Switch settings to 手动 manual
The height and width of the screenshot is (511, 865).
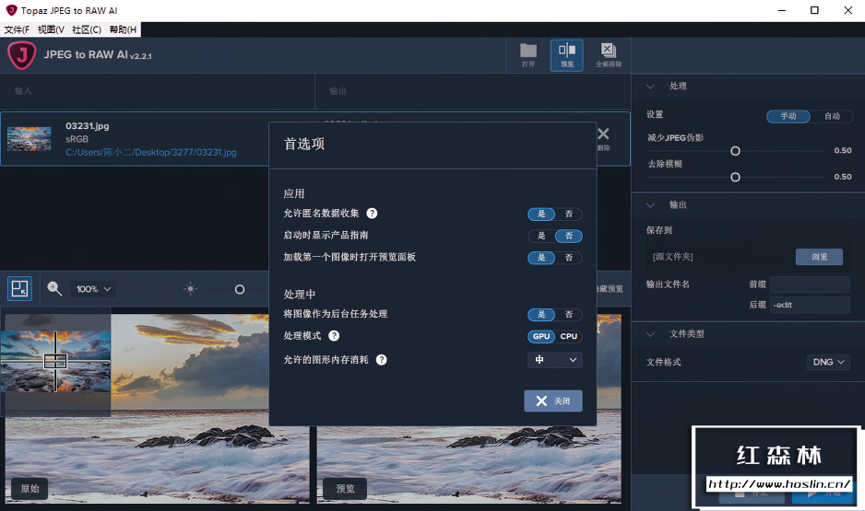pos(788,116)
